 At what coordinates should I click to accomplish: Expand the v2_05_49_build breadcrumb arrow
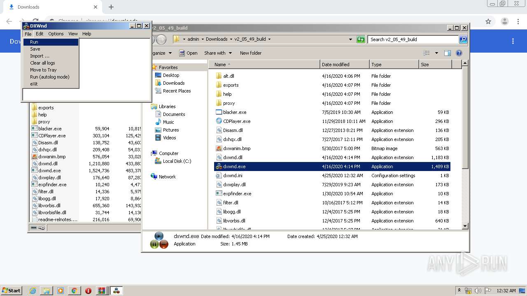point(269,39)
